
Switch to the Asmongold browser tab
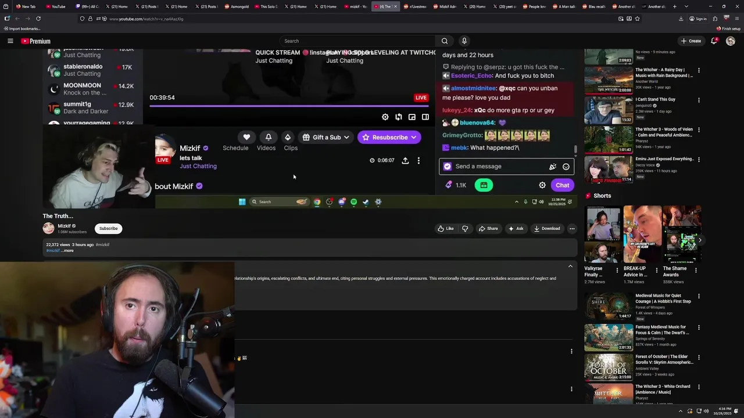(x=237, y=6)
